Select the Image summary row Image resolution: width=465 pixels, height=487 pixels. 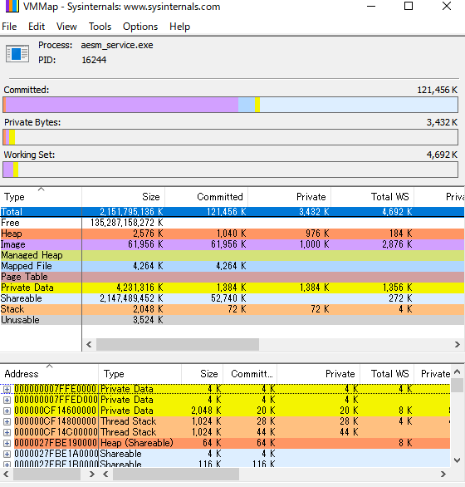click(232, 244)
